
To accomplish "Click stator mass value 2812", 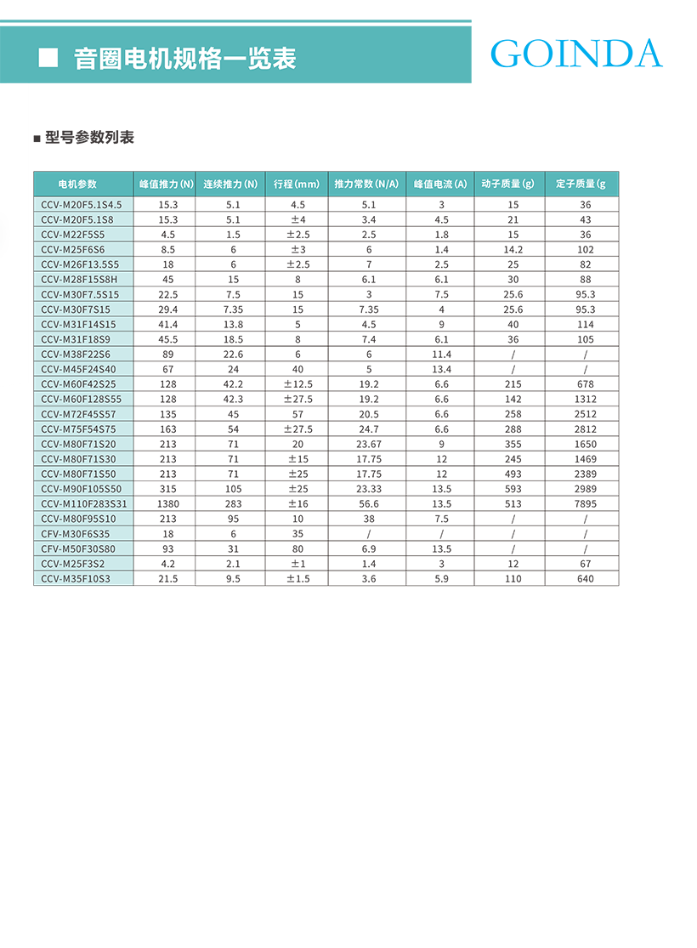I will [x=585, y=429].
